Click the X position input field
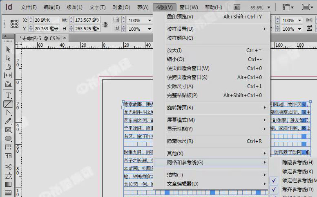317x197 pixels. pyautogui.click(x=46, y=20)
